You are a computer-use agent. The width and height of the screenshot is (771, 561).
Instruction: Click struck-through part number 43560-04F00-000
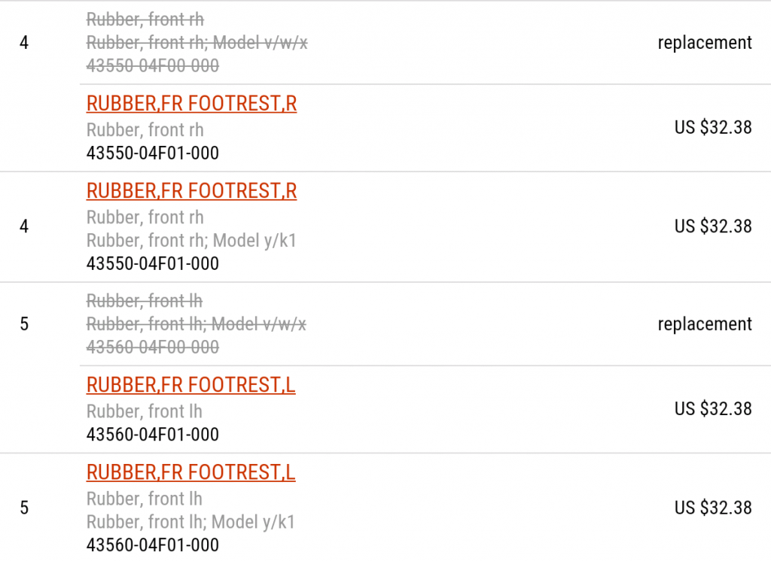coord(153,347)
